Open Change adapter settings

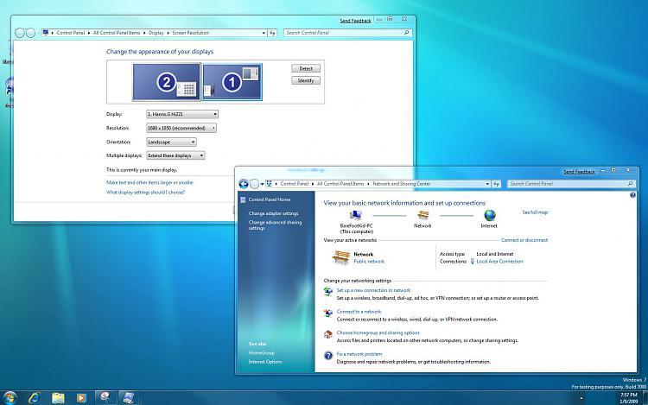274,213
